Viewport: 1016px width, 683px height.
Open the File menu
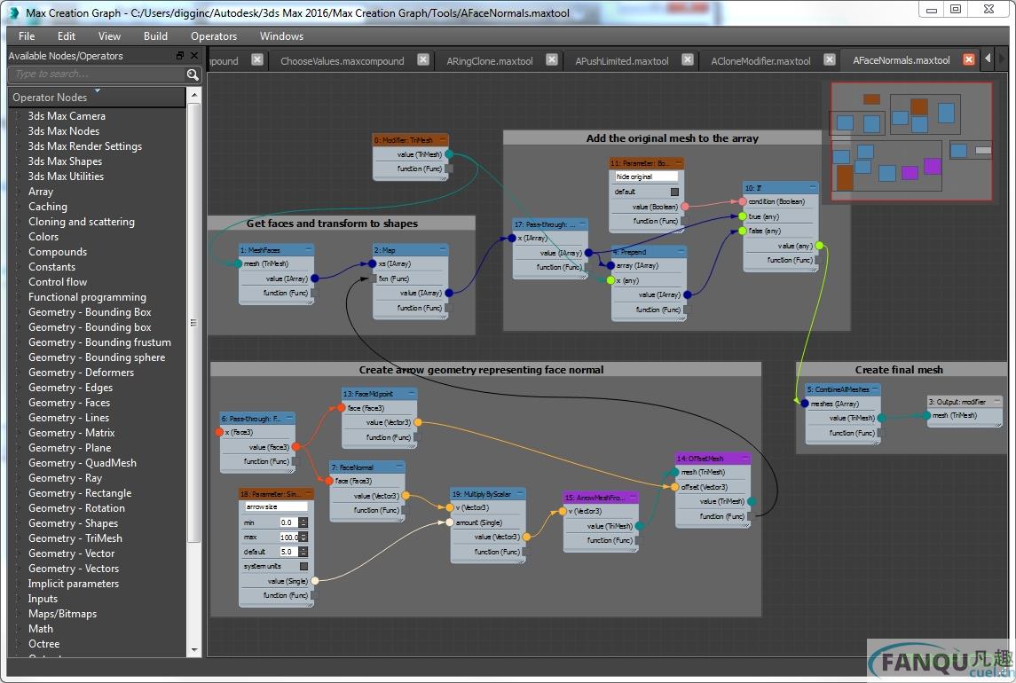27,36
